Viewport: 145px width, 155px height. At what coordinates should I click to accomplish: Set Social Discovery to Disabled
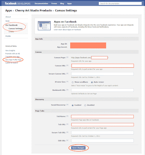tap(85, 105)
